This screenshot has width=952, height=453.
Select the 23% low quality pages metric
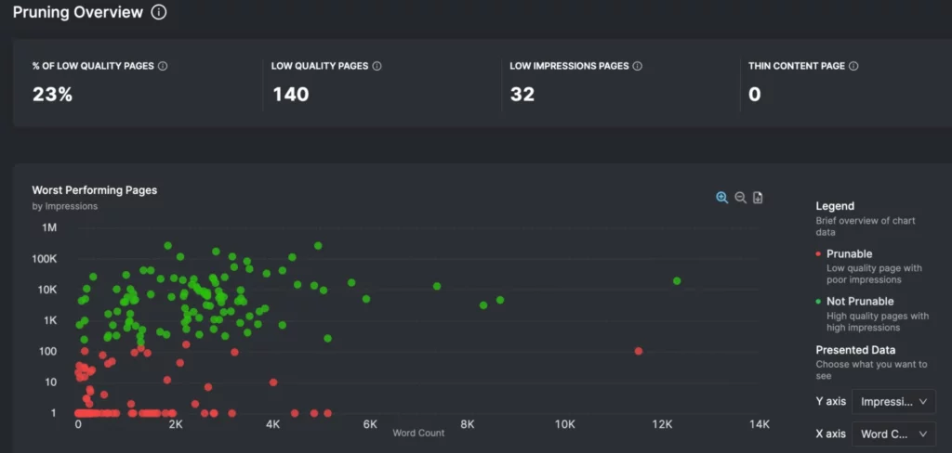[x=52, y=94]
